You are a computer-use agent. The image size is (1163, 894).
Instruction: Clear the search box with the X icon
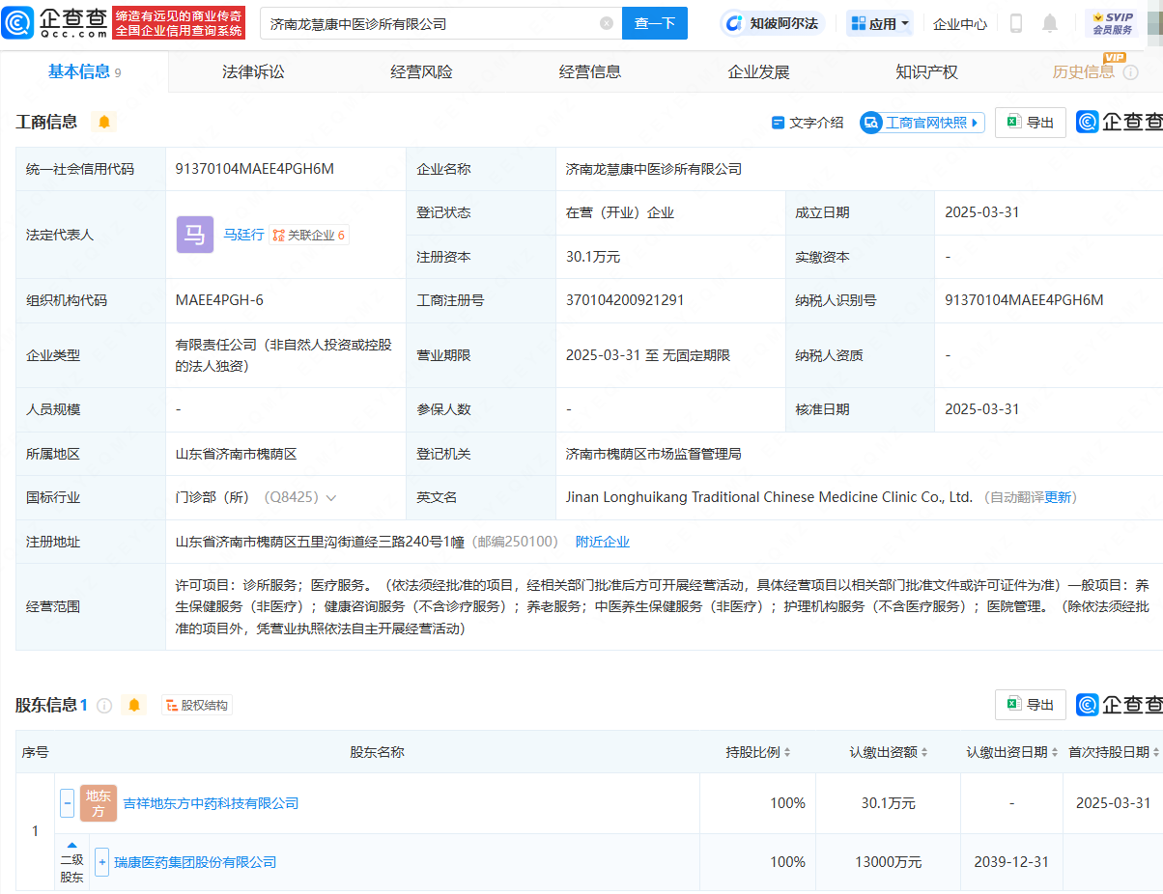(607, 23)
